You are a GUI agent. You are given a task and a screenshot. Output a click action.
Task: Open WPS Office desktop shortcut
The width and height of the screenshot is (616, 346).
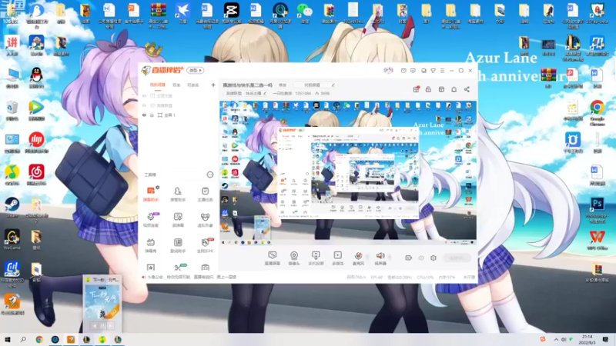coord(598,240)
